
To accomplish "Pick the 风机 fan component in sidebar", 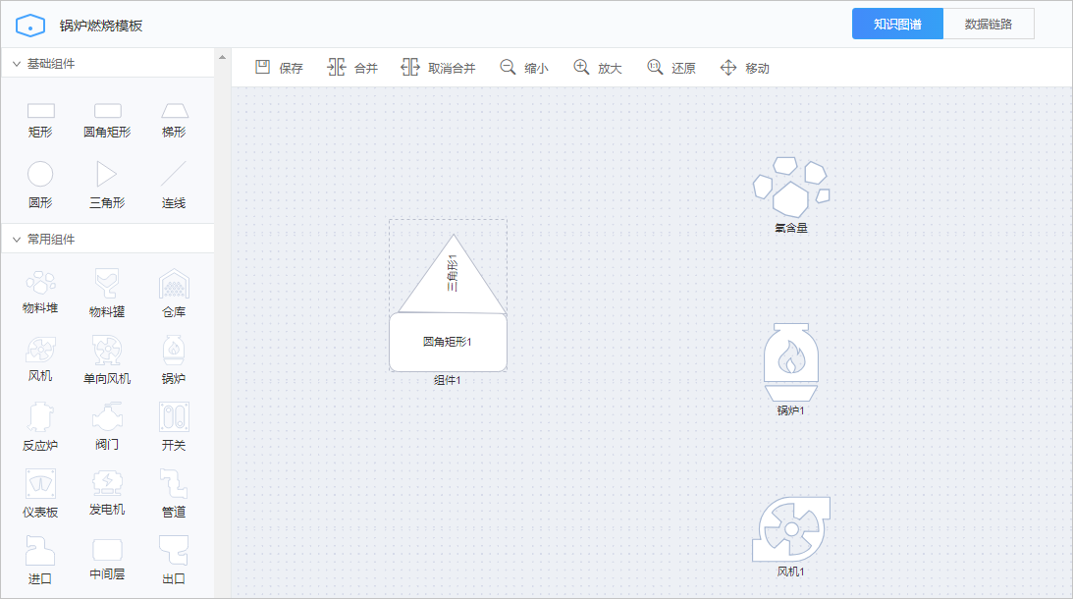I will coord(40,359).
